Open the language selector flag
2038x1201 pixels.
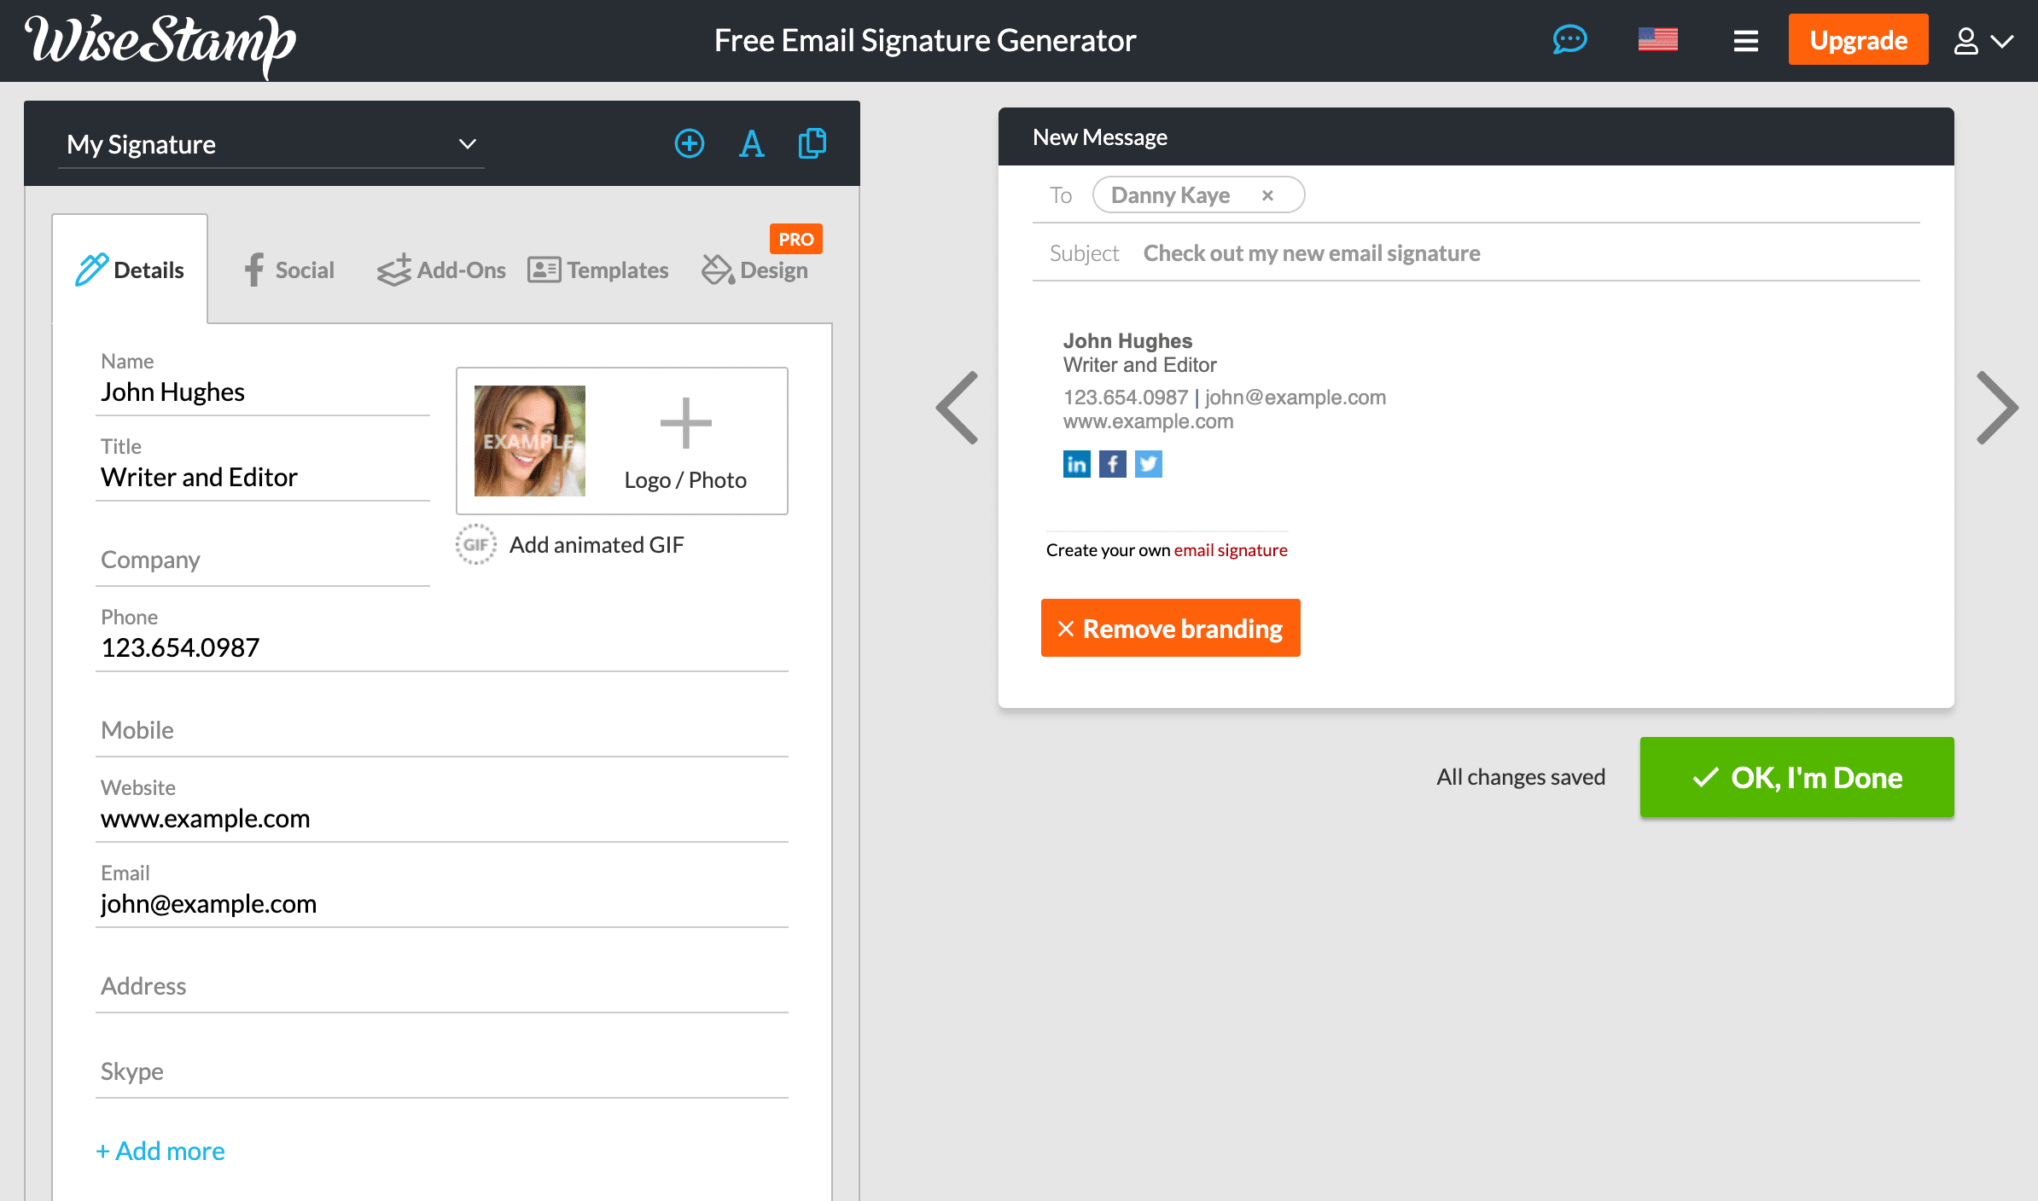1658,39
